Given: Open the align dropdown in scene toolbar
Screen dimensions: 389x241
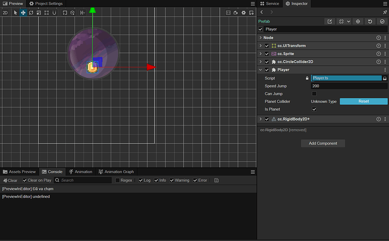Looking at the screenshot, I should click(83, 12).
